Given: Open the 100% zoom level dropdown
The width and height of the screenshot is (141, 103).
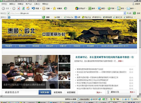Looking at the screenshot, I should point(139,99).
